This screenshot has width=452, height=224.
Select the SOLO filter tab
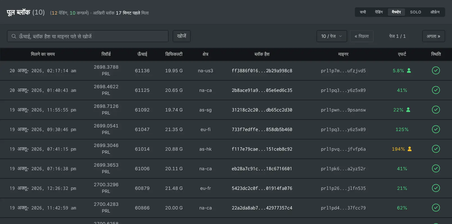pos(416,12)
